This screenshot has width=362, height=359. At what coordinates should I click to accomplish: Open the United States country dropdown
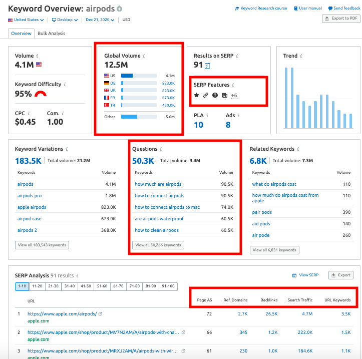pos(26,20)
